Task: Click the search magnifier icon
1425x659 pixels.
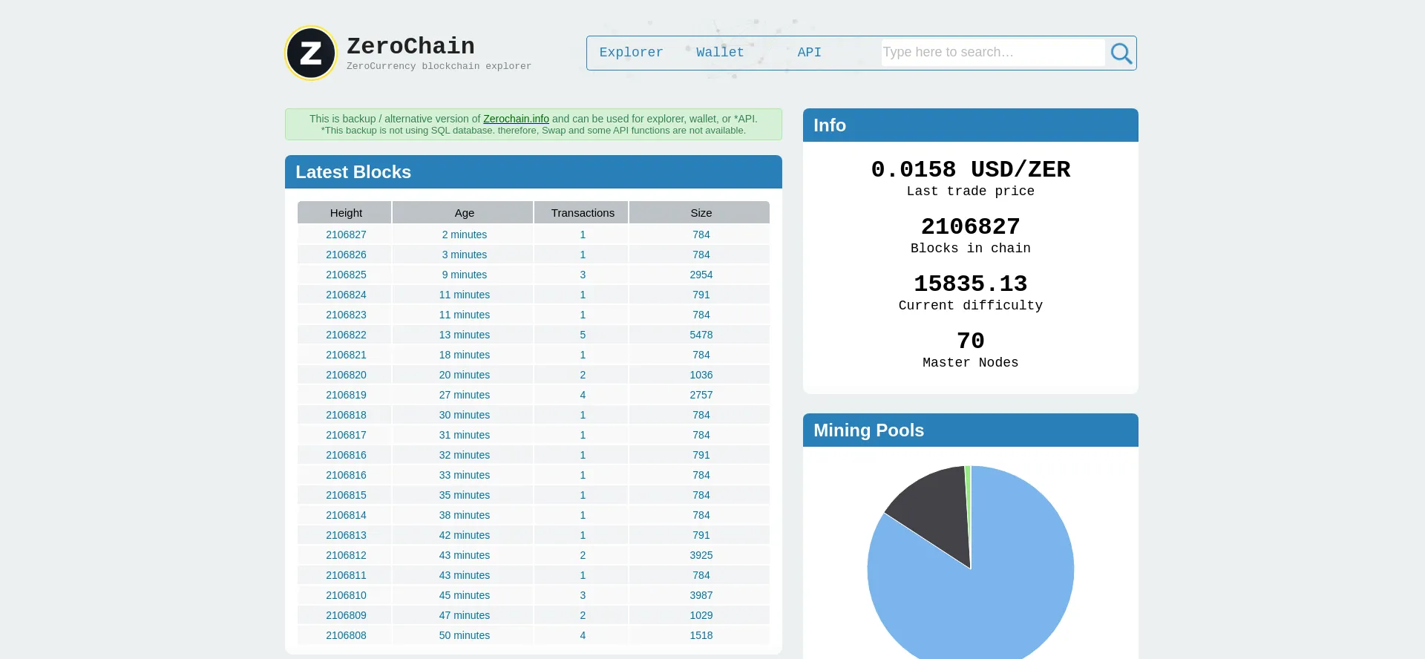Action: (x=1121, y=53)
